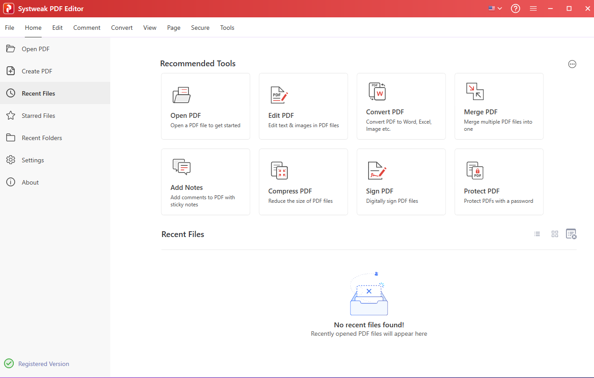Click the Open PDF folder icon in sidebar
Image resolution: width=594 pixels, height=378 pixels.
tap(11, 48)
